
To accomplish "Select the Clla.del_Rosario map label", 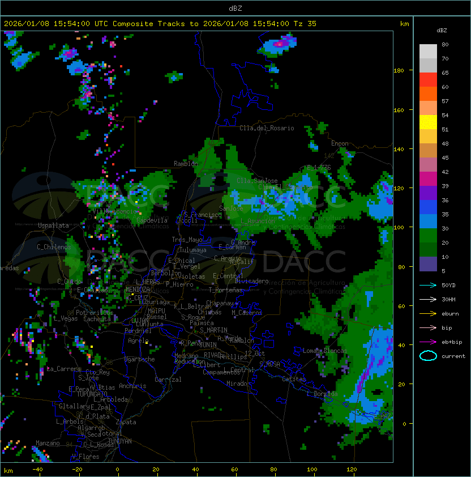I will 267,128.
